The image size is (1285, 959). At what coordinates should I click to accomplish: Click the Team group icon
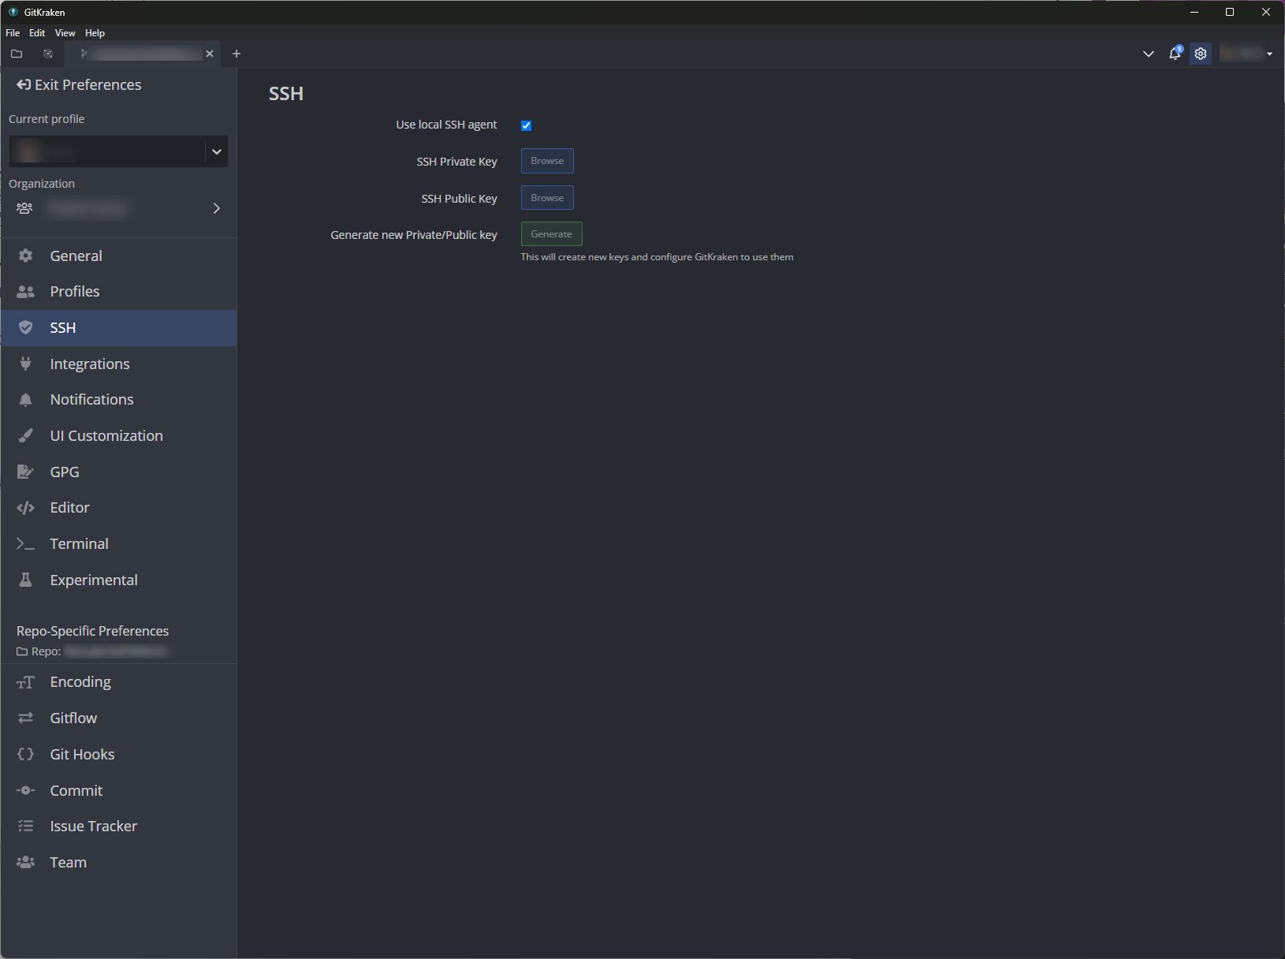pyautogui.click(x=25, y=862)
